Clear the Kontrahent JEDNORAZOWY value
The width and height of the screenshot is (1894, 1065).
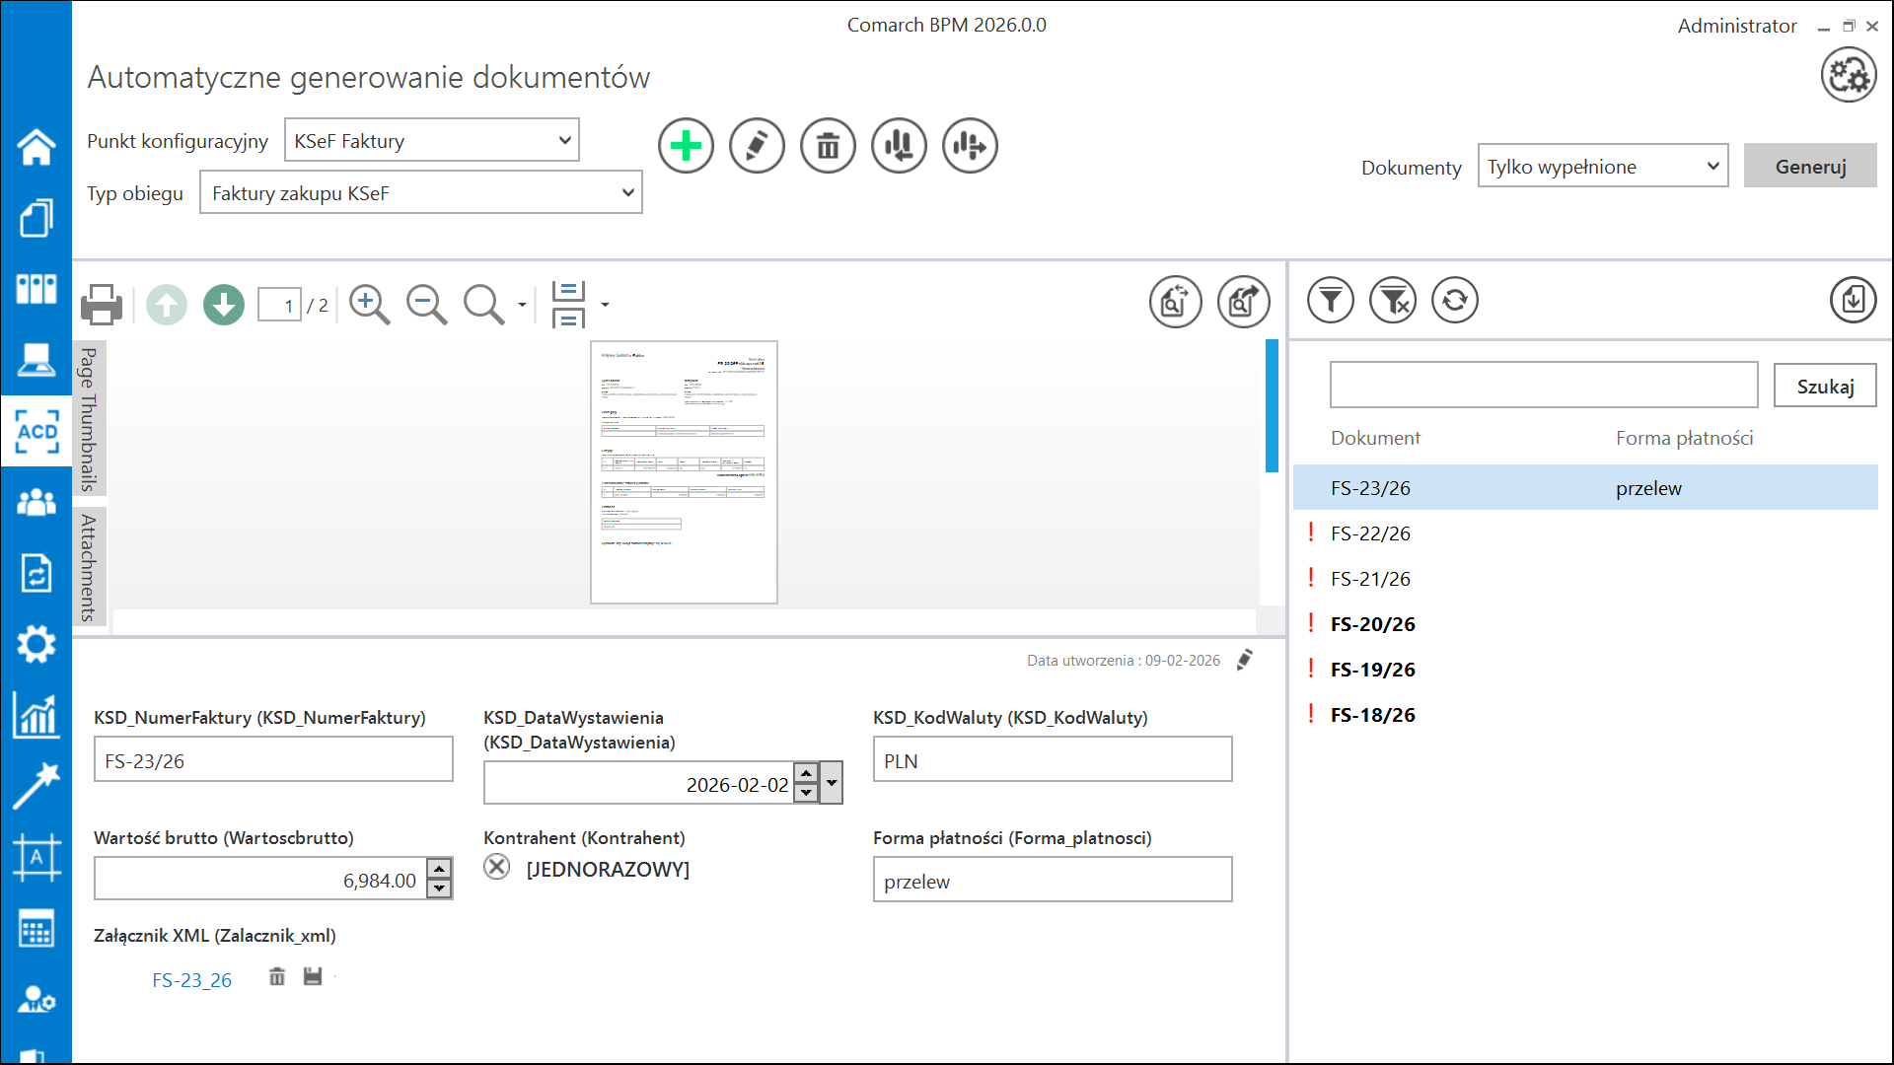coord(497,867)
